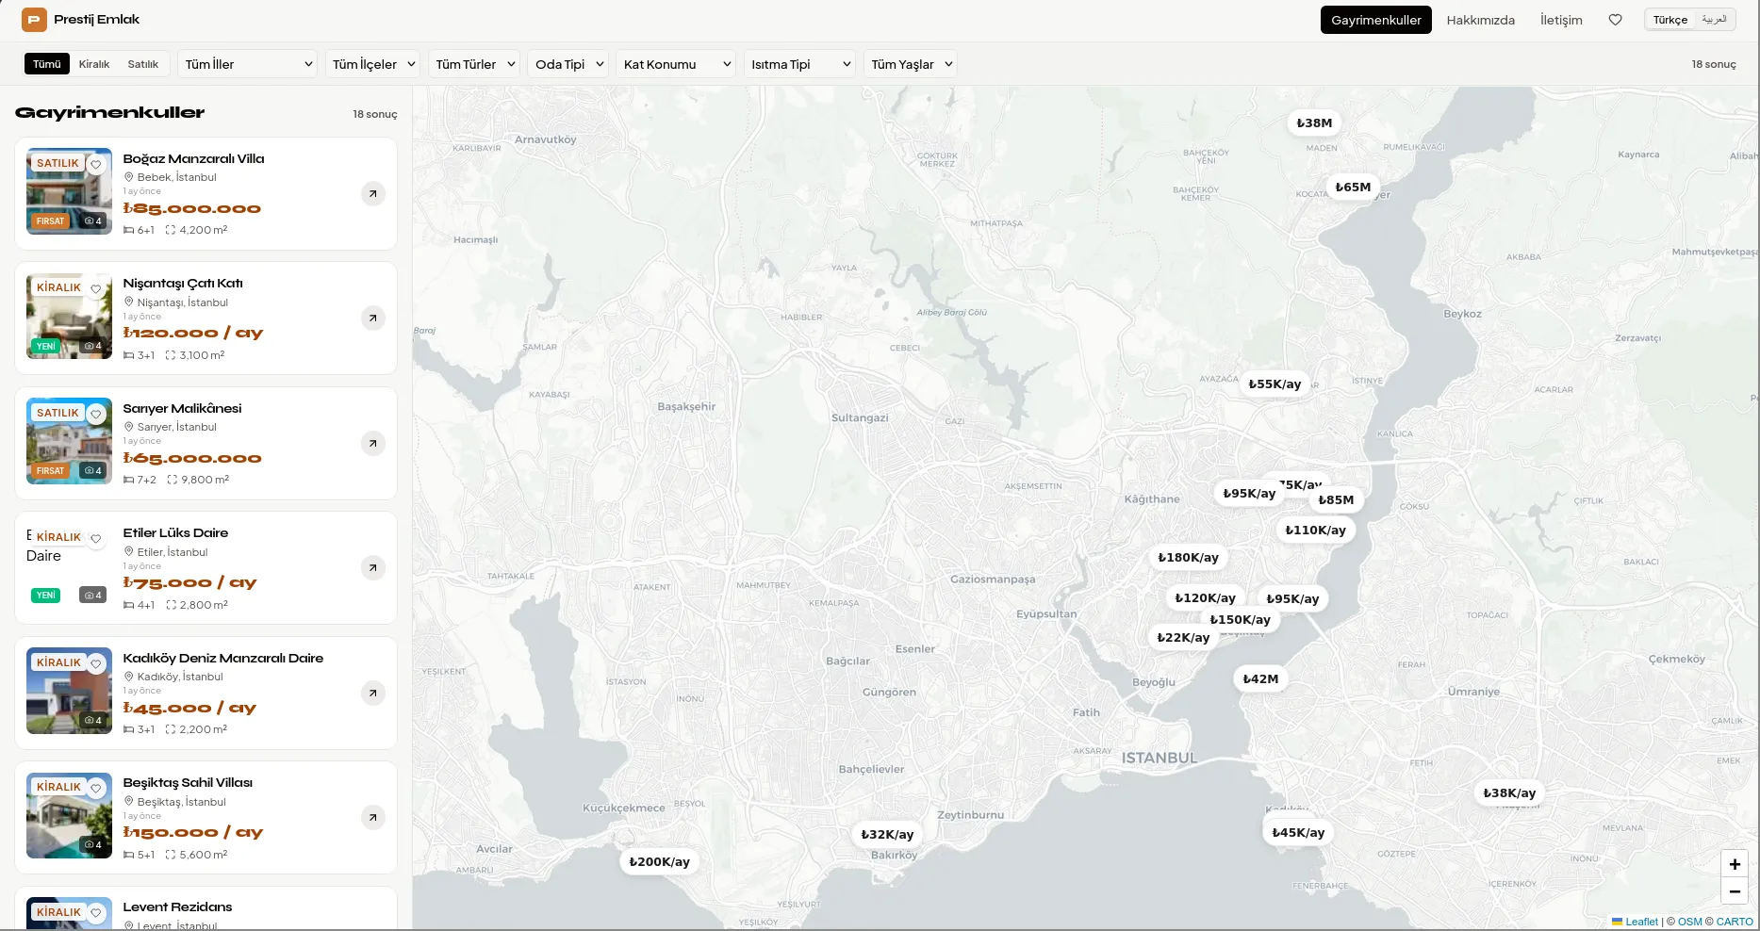
Task: Open Nişantaşı Çatı Katı photo thumbnail
Action: click(69, 316)
